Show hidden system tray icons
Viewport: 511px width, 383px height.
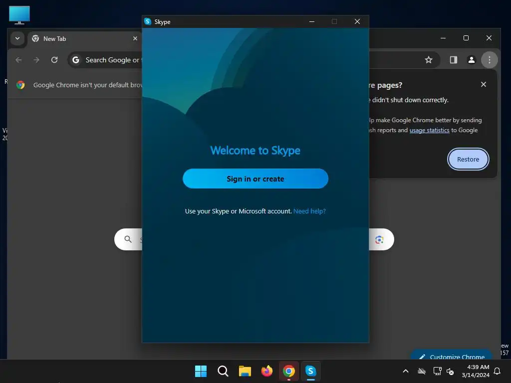(406, 371)
